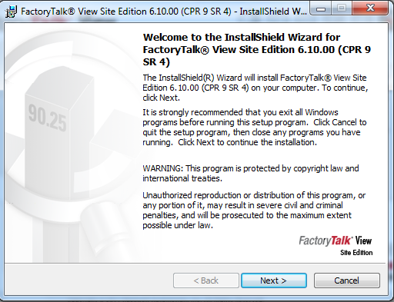Click the window title bar text
Viewport: 394px width, 302px height.
coord(164,12)
